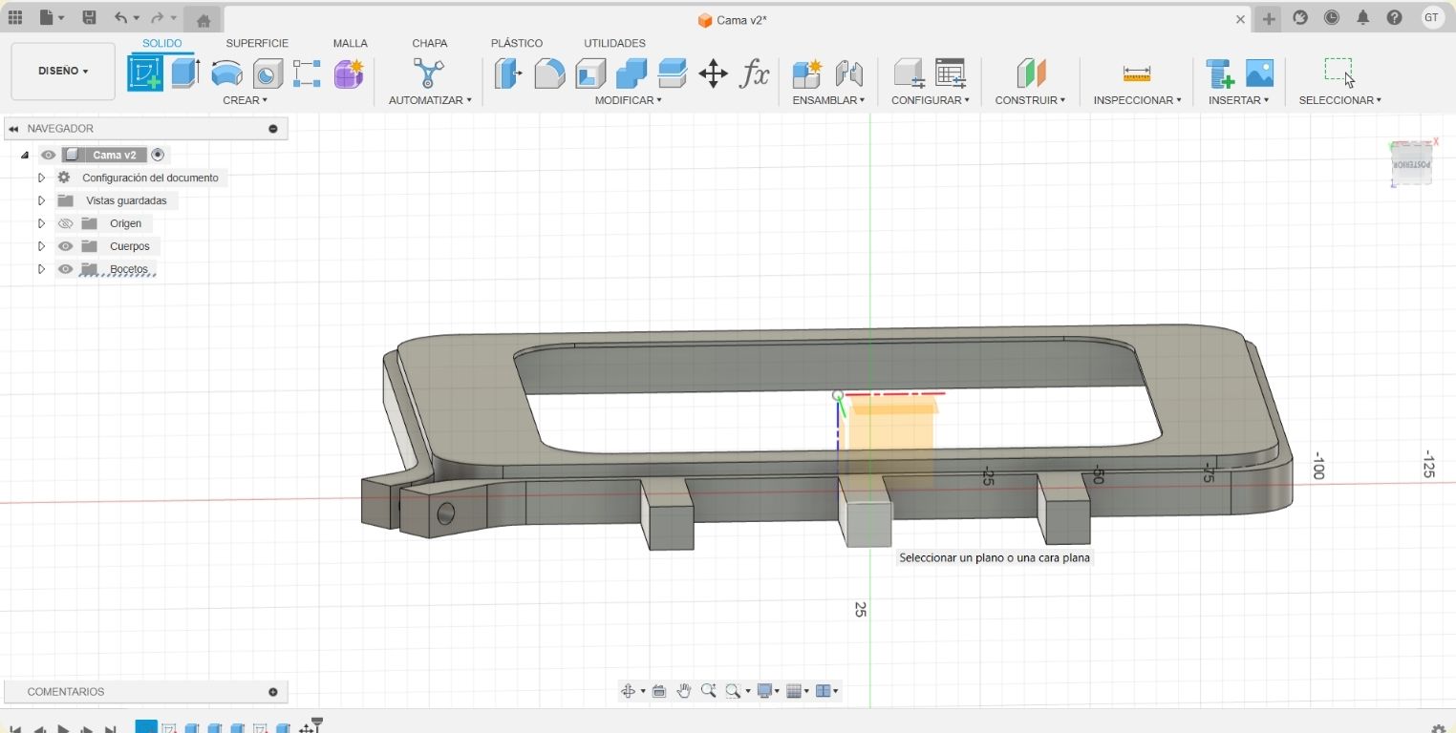Select the Pan hand tool

point(684,691)
